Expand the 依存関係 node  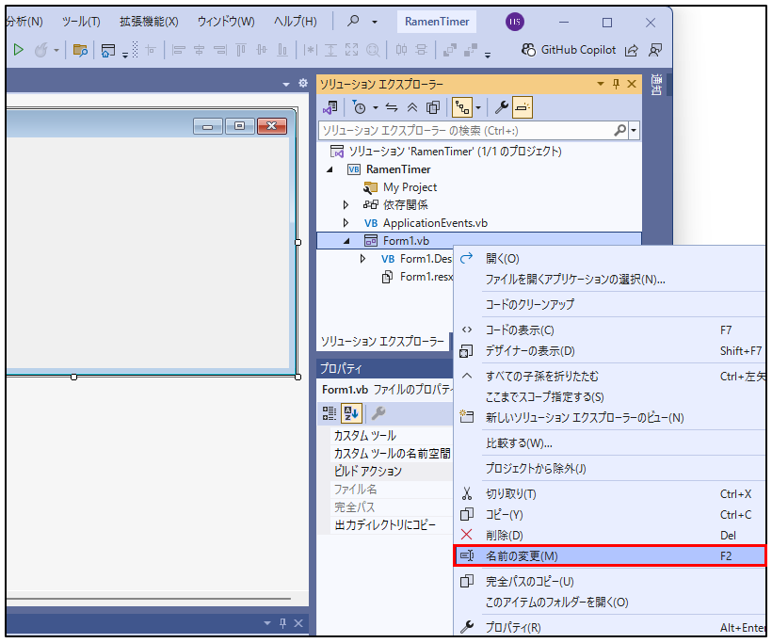tap(346, 205)
